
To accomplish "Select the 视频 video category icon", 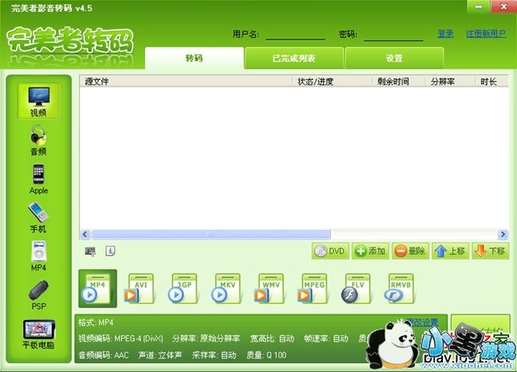I will coord(39,101).
